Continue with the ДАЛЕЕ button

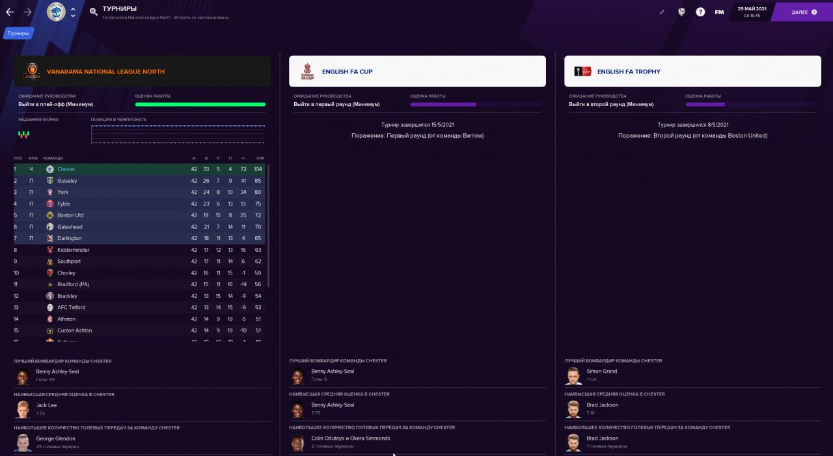click(x=804, y=12)
